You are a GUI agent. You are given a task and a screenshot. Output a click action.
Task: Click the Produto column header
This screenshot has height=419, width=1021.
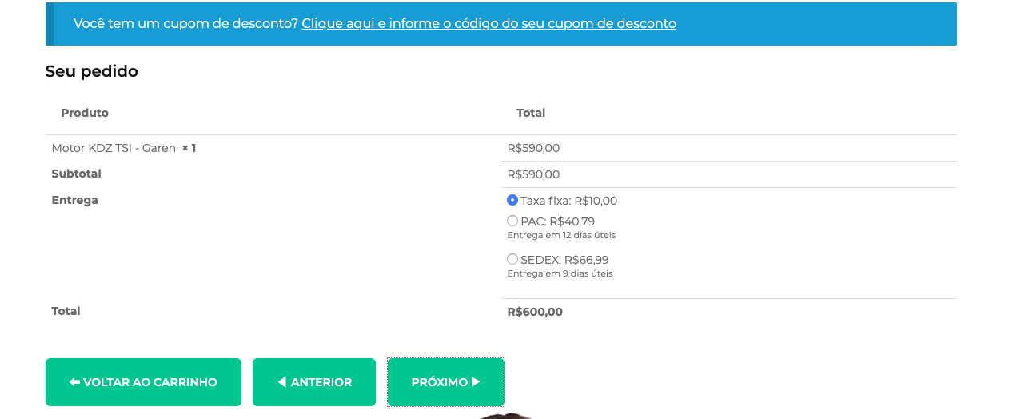point(85,113)
